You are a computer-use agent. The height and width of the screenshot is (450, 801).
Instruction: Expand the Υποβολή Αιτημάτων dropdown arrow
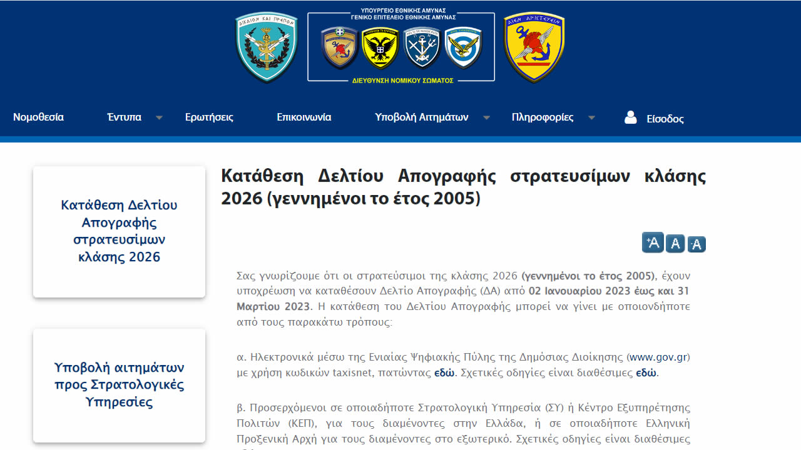click(486, 117)
